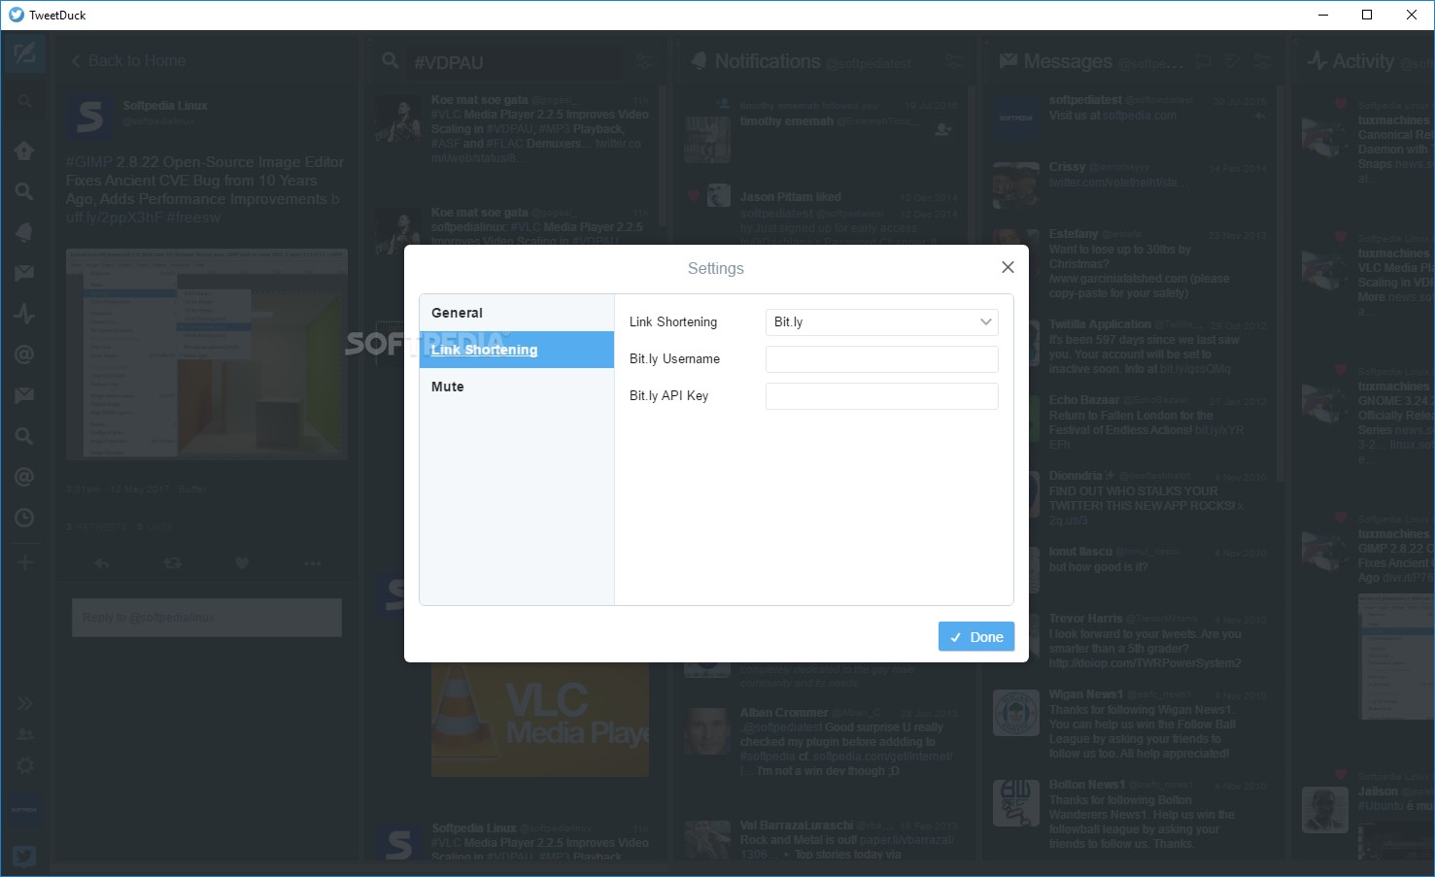The image size is (1435, 877).
Task: Open Scheduled column via sidebar clock icon
Action: click(24, 518)
